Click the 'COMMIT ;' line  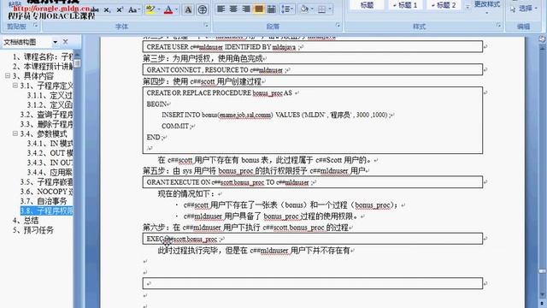[x=178, y=126]
